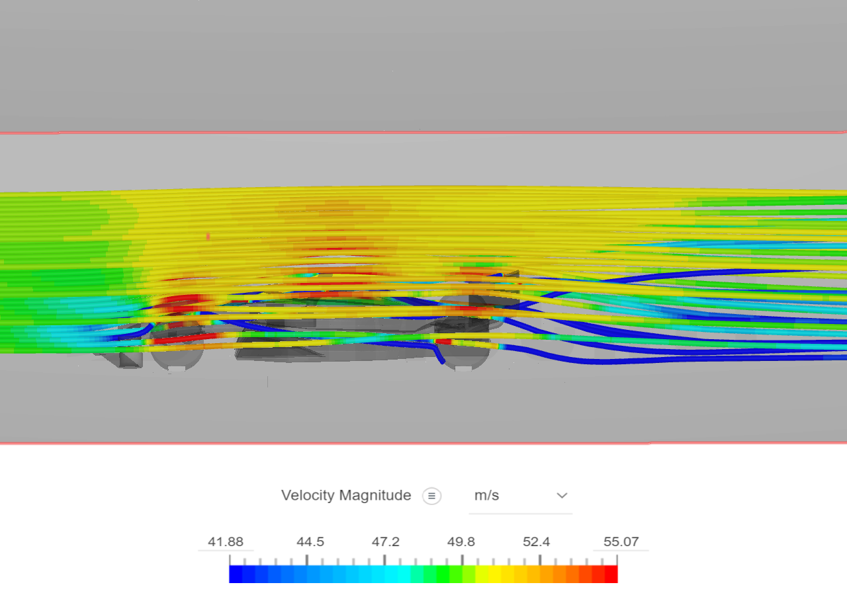
Task: Click the Velocity Magnitude label
Action: tap(346, 495)
